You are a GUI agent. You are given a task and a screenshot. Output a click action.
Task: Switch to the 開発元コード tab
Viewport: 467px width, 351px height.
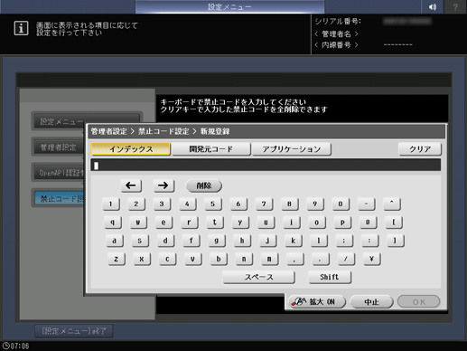(x=211, y=149)
